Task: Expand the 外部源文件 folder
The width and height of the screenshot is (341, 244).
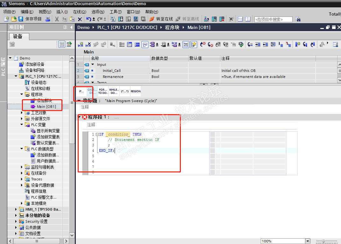Action: click(x=22, y=119)
